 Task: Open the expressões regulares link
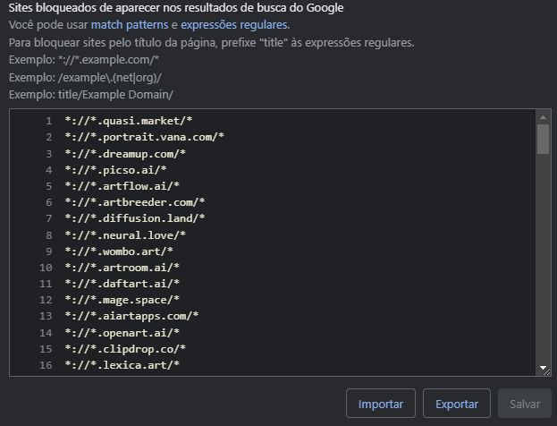[x=234, y=25]
